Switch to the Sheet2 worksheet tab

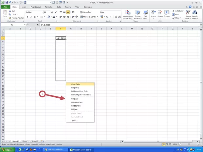(25, 141)
